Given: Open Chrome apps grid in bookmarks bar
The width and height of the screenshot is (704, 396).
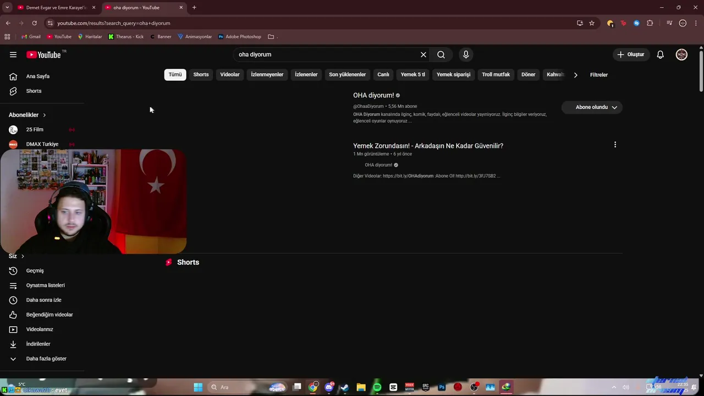Looking at the screenshot, I should [x=7, y=37].
